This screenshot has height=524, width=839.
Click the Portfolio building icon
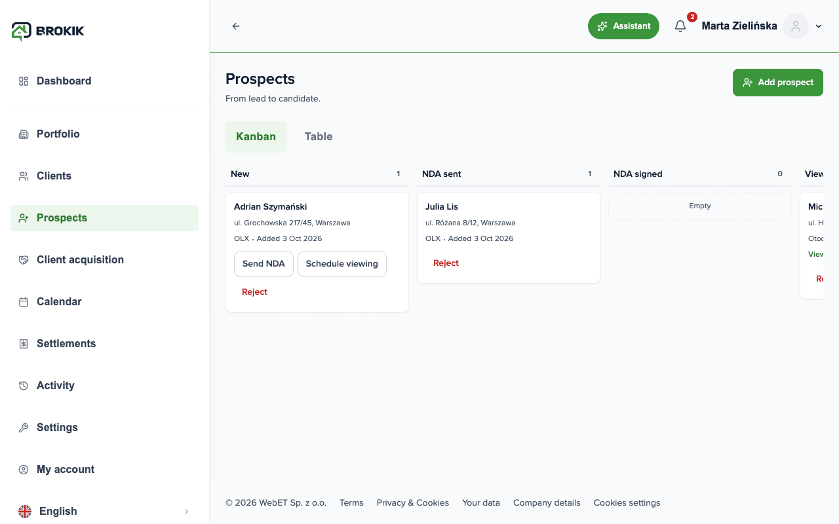click(24, 134)
